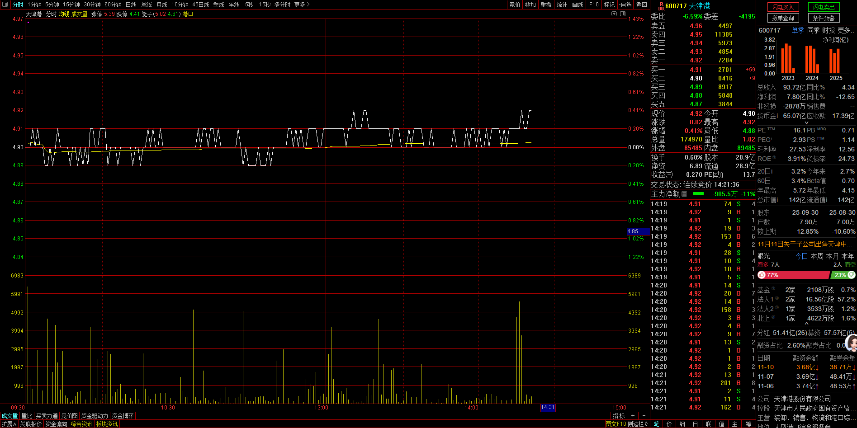Open the 价 price distribution view
This screenshot has width=857, height=428.
pyautogui.click(x=669, y=424)
